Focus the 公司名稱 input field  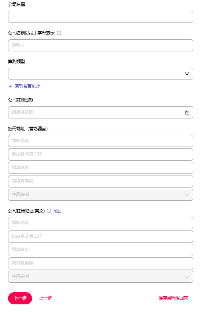[101, 17]
